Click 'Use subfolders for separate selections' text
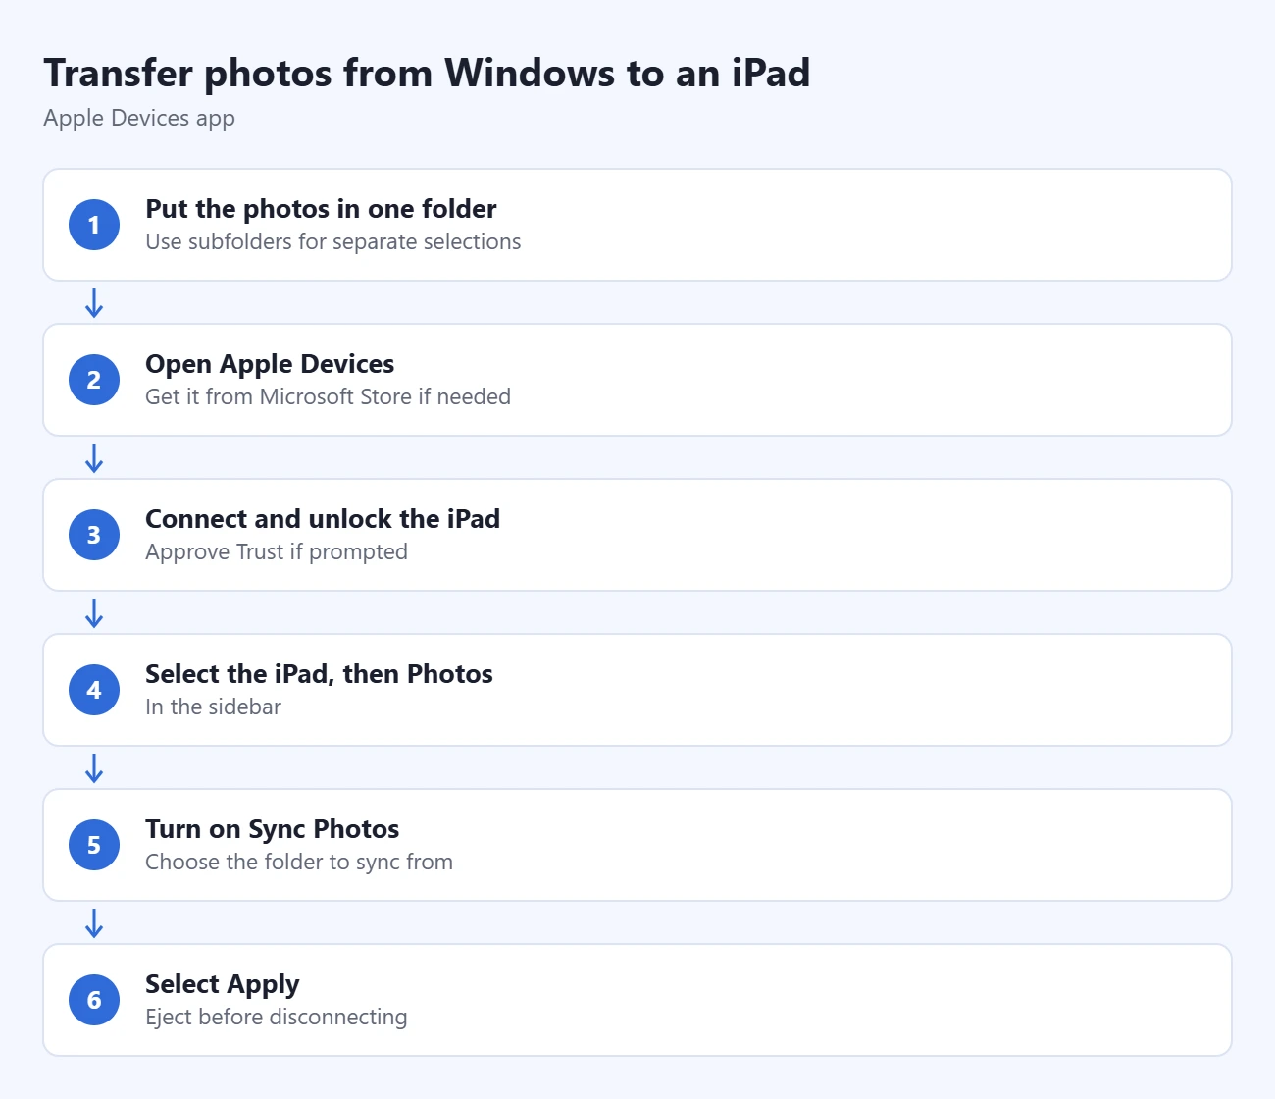The image size is (1275, 1099). [333, 241]
